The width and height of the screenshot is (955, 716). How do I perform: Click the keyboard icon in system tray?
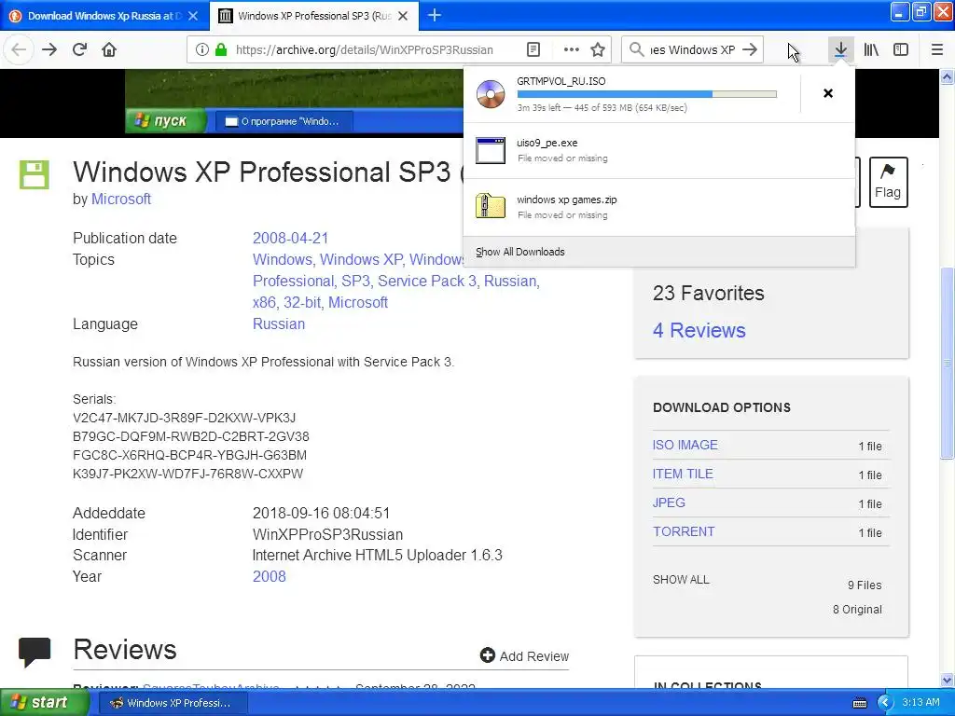point(860,703)
